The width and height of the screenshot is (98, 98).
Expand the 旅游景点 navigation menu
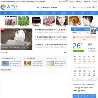point(64,13)
